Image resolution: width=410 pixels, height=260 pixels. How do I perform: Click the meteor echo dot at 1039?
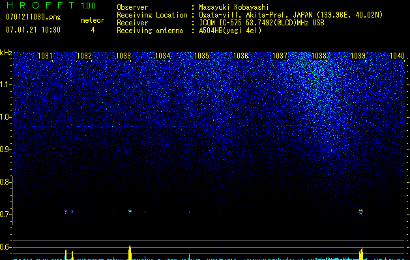(361, 211)
